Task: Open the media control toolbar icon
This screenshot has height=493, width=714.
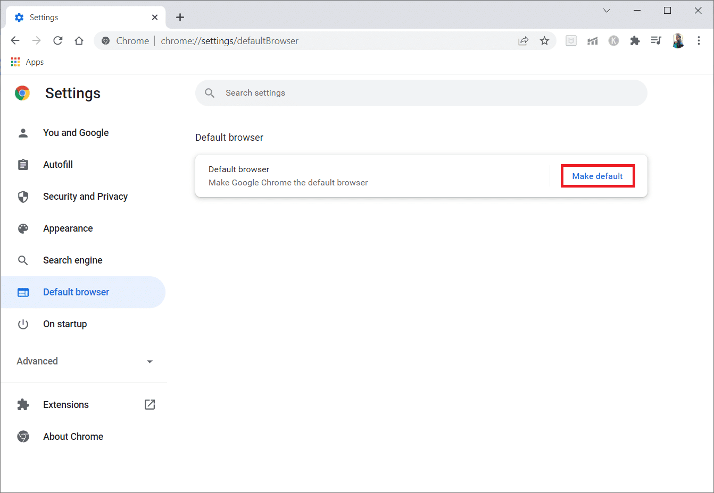Action: [x=656, y=41]
